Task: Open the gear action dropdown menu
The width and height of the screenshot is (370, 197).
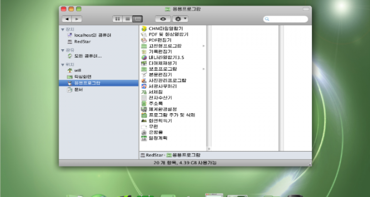Action: [x=180, y=19]
